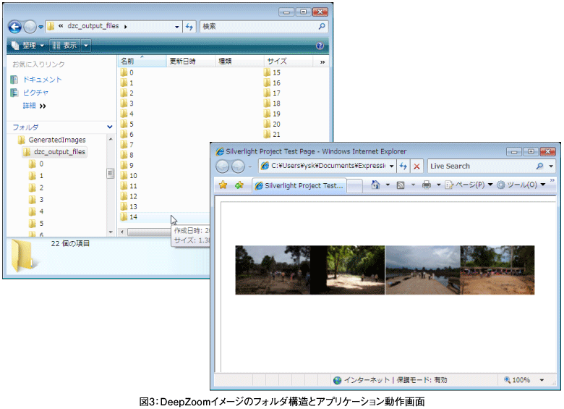
Task: Select folder 10 in the file list
Action: pyautogui.click(x=129, y=176)
